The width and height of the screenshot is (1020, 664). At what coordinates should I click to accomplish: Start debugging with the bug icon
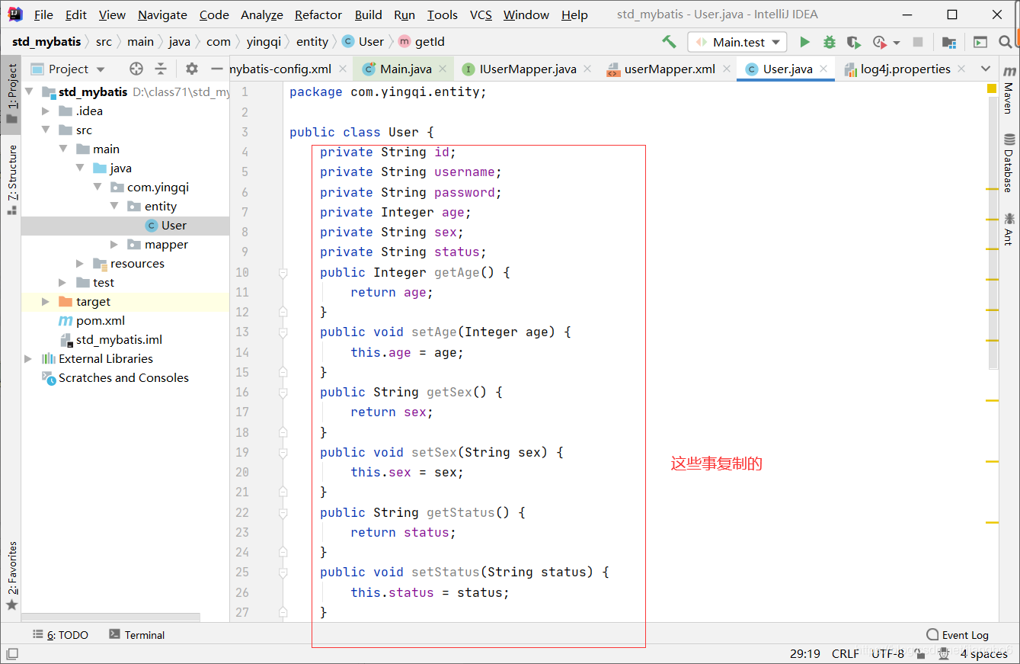pos(830,42)
